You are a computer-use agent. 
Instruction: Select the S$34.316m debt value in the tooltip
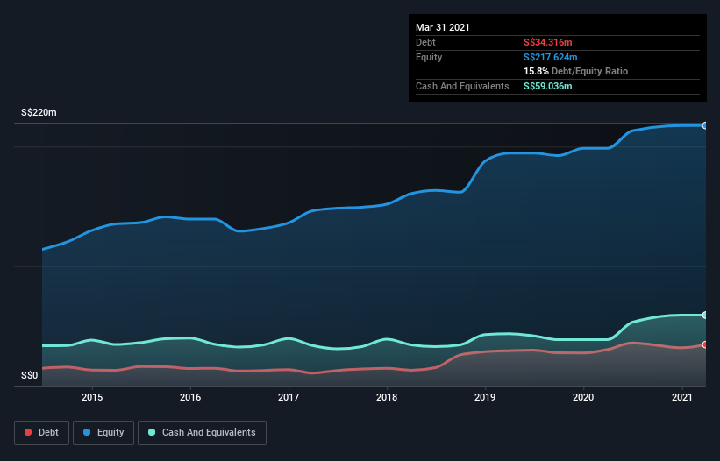pyautogui.click(x=548, y=42)
